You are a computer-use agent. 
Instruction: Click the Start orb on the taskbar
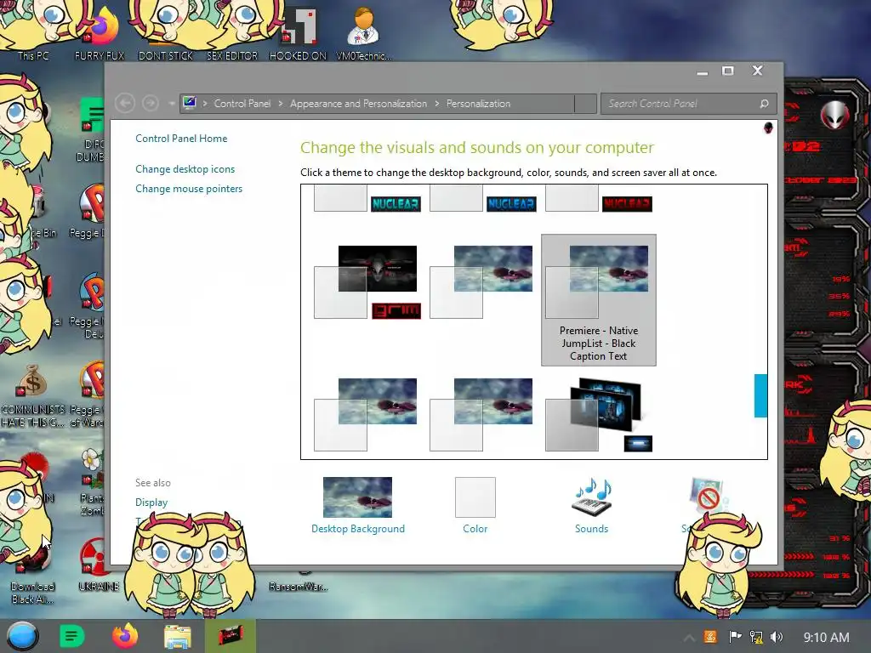(x=22, y=636)
